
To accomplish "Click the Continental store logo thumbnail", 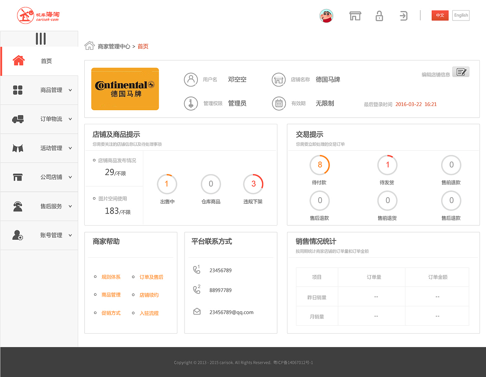I will click(x=125, y=89).
